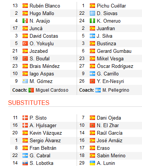Screen dimensions: 142x166
Task: Open Gerard Gumbau player link
Action: pyautogui.click(x=114, y=51)
